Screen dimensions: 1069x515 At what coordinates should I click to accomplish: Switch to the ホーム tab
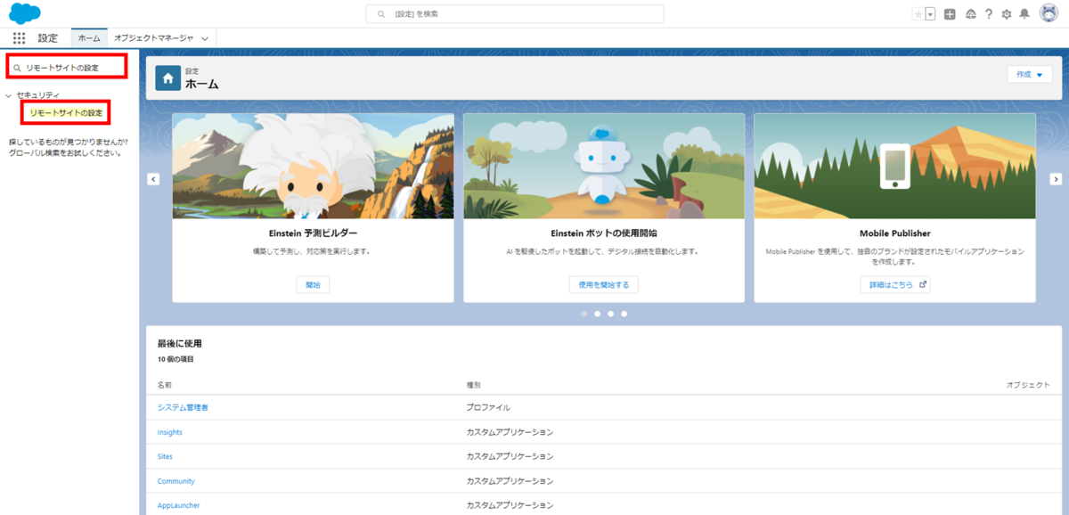click(89, 38)
